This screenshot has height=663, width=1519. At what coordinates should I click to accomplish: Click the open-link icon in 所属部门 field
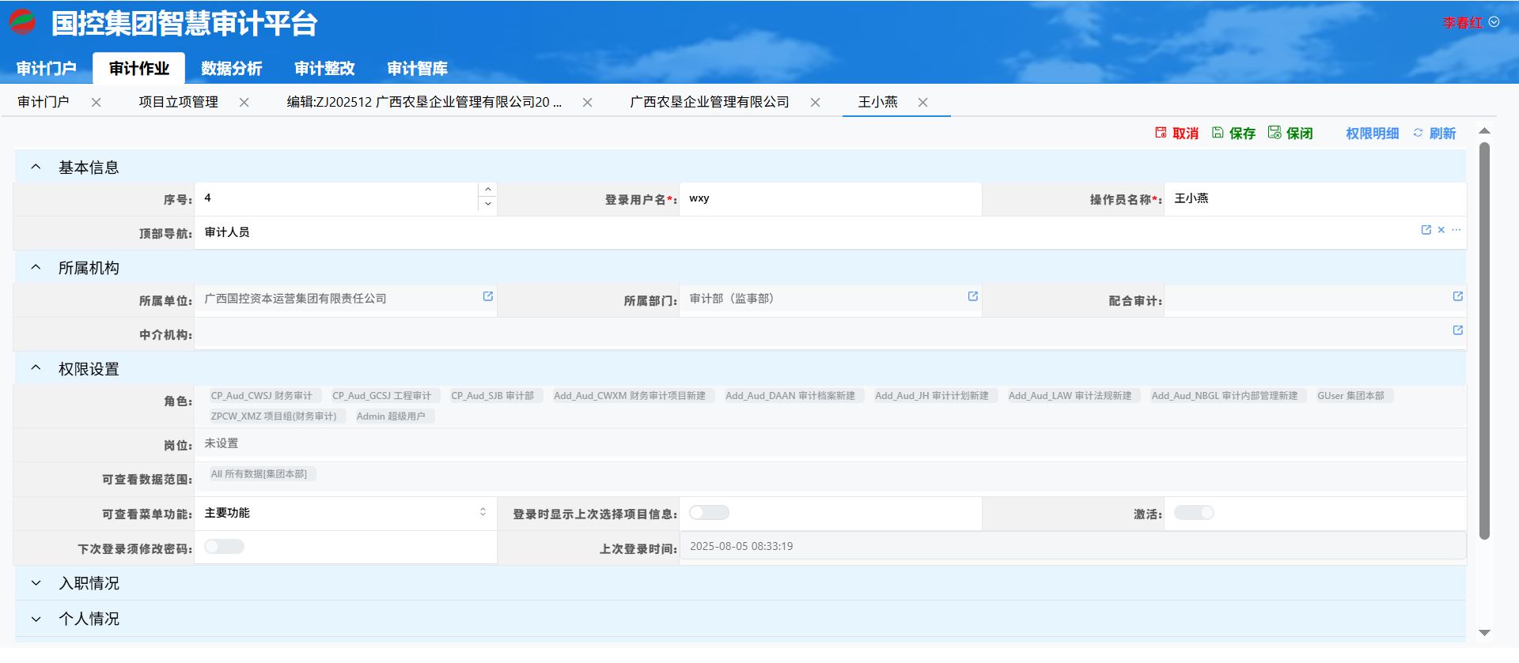point(973,296)
